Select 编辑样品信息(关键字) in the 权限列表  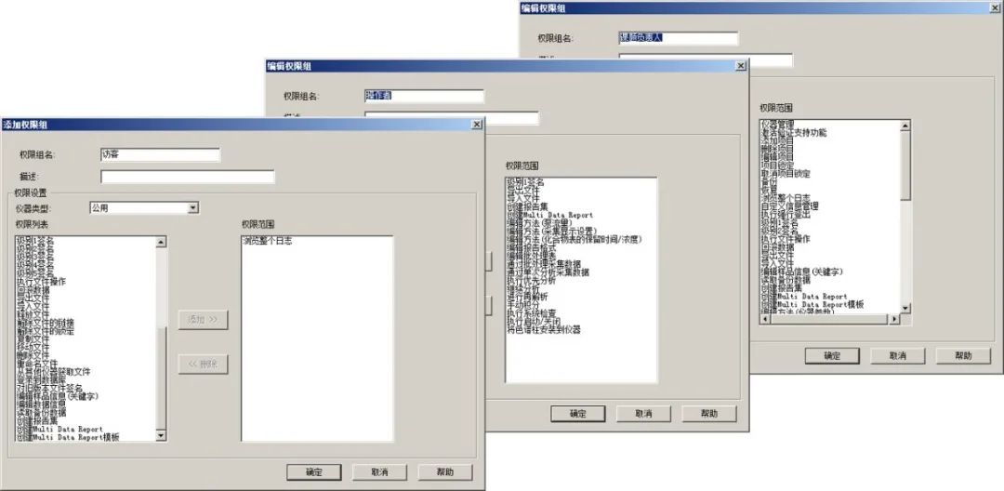58,396
